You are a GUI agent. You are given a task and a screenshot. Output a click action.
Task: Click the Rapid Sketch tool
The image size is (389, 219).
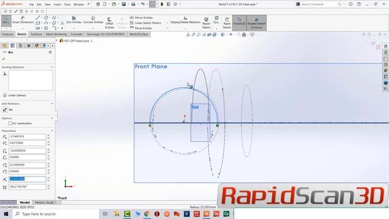tap(227, 23)
